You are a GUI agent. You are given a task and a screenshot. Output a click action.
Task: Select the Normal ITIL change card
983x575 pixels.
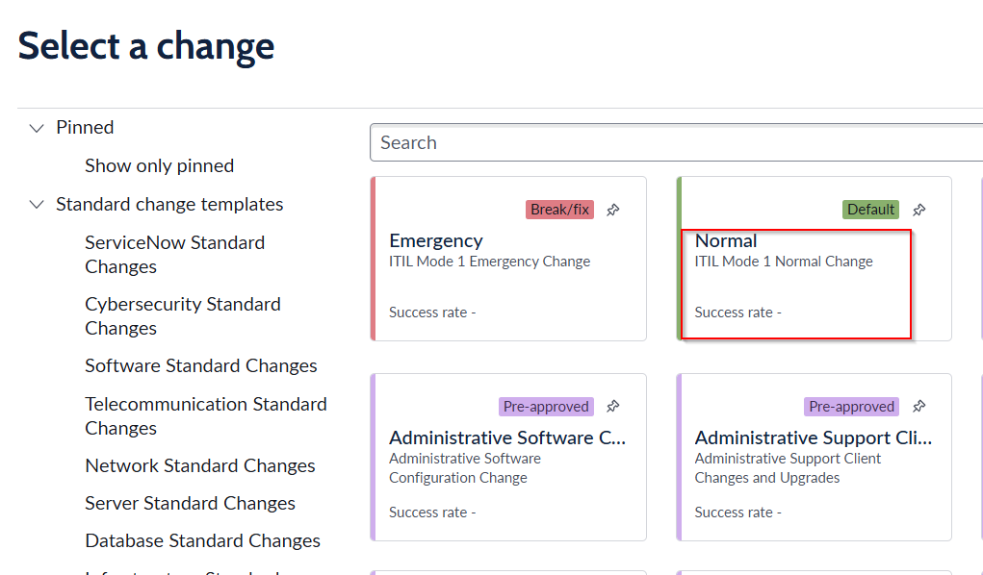point(815,259)
